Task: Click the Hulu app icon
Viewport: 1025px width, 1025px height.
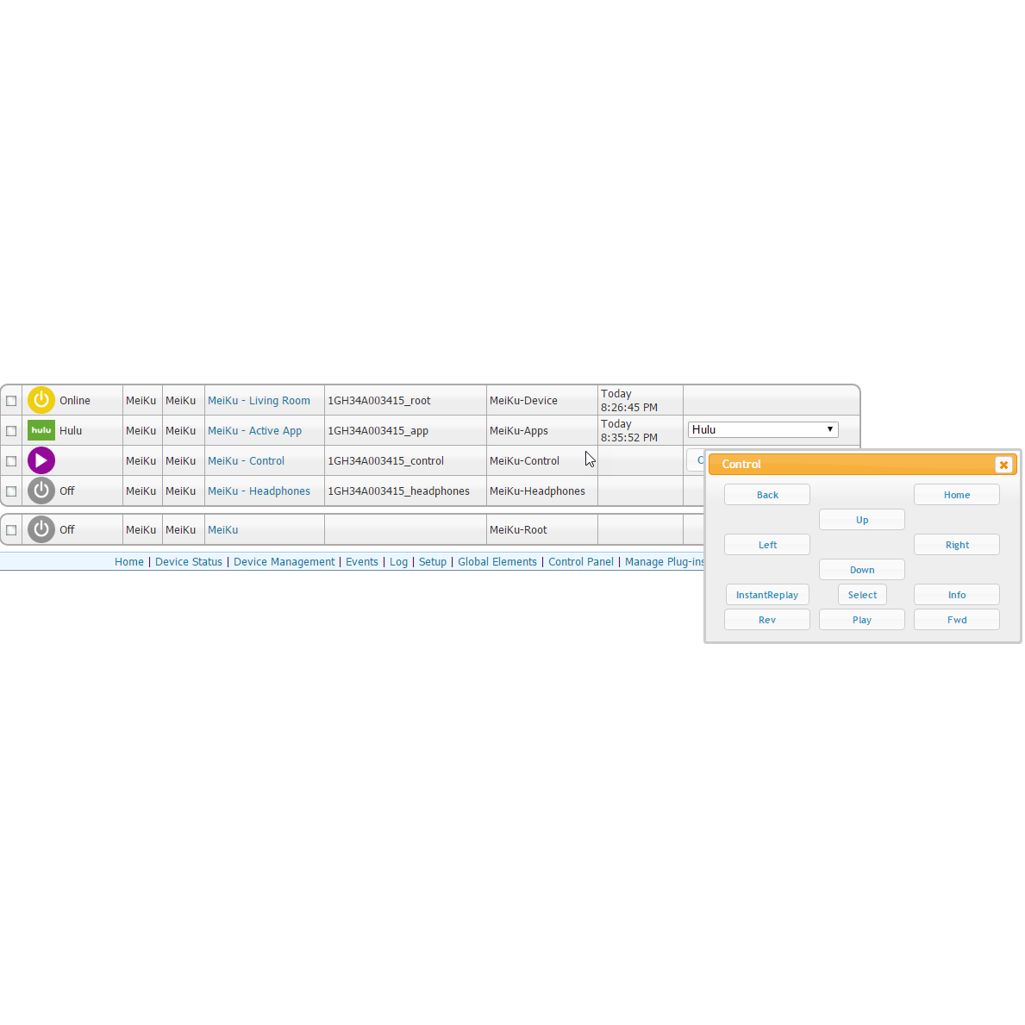Action: (41, 430)
